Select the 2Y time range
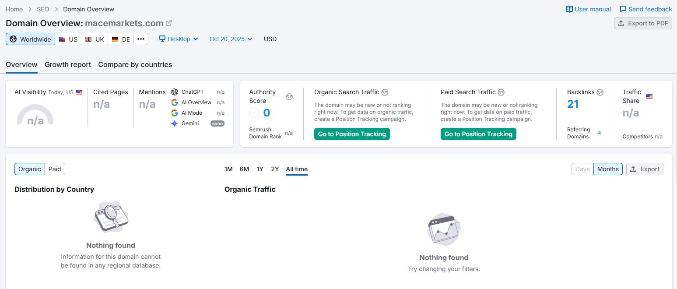 click(x=275, y=169)
